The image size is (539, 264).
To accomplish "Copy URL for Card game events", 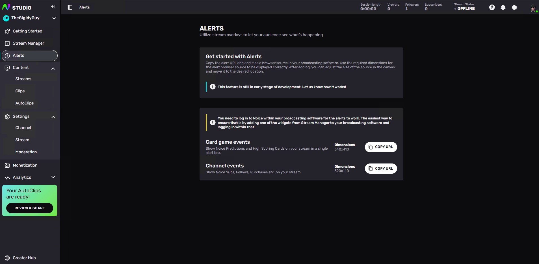I will coord(381,147).
